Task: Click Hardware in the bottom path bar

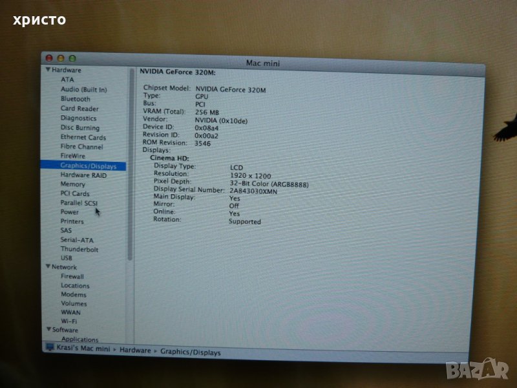Action: click(135, 352)
